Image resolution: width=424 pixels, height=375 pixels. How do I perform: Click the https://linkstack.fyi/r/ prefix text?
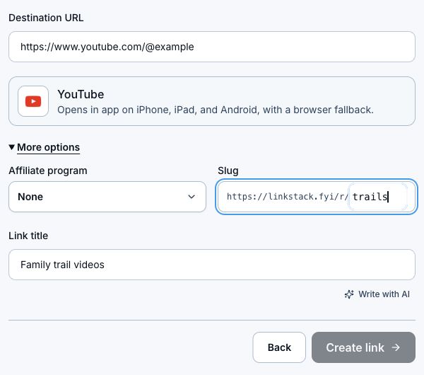(287, 197)
